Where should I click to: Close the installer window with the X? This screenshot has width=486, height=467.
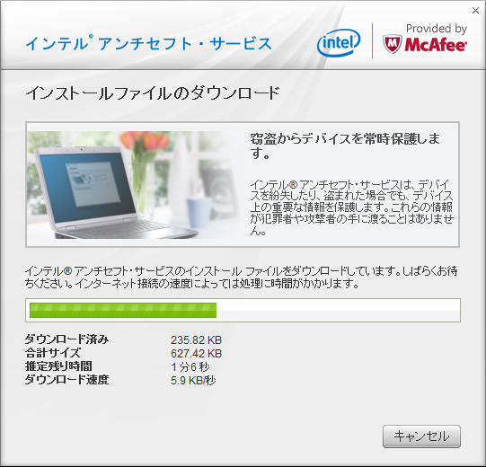point(475,11)
